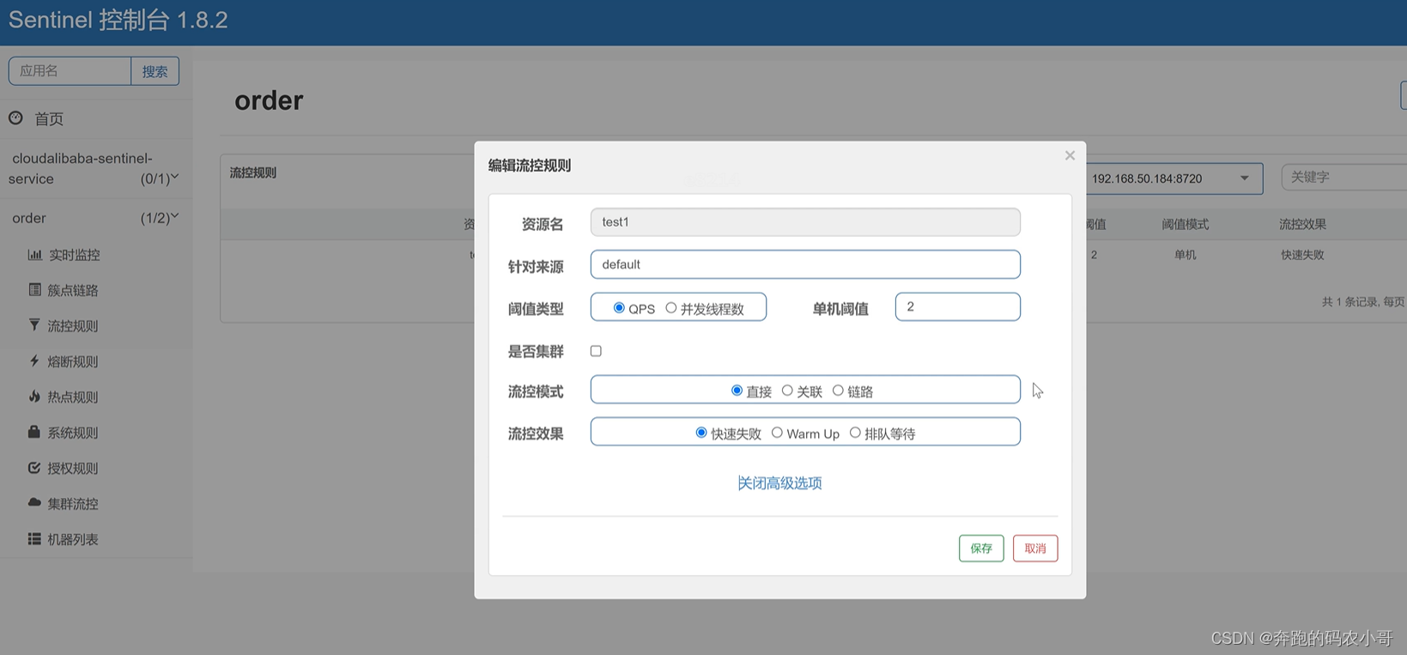Choose 链路 flow control mode
Screen dimensions: 1407x655
pos(838,391)
